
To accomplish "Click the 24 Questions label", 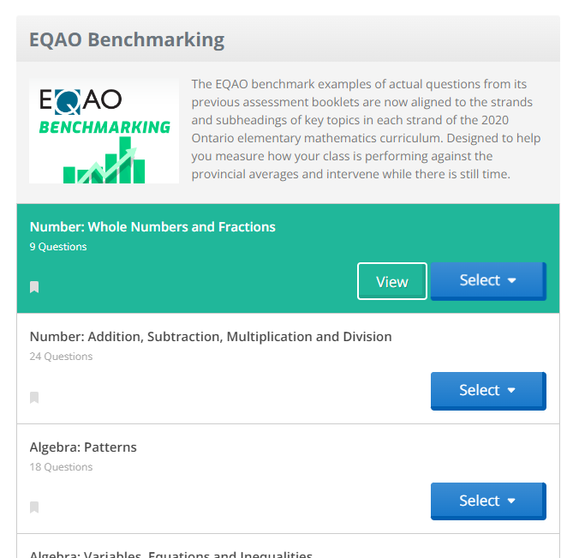I will tap(61, 357).
